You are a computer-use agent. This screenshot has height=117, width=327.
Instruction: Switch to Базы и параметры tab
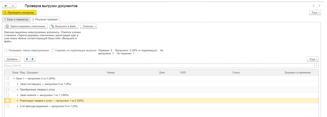tap(16, 19)
